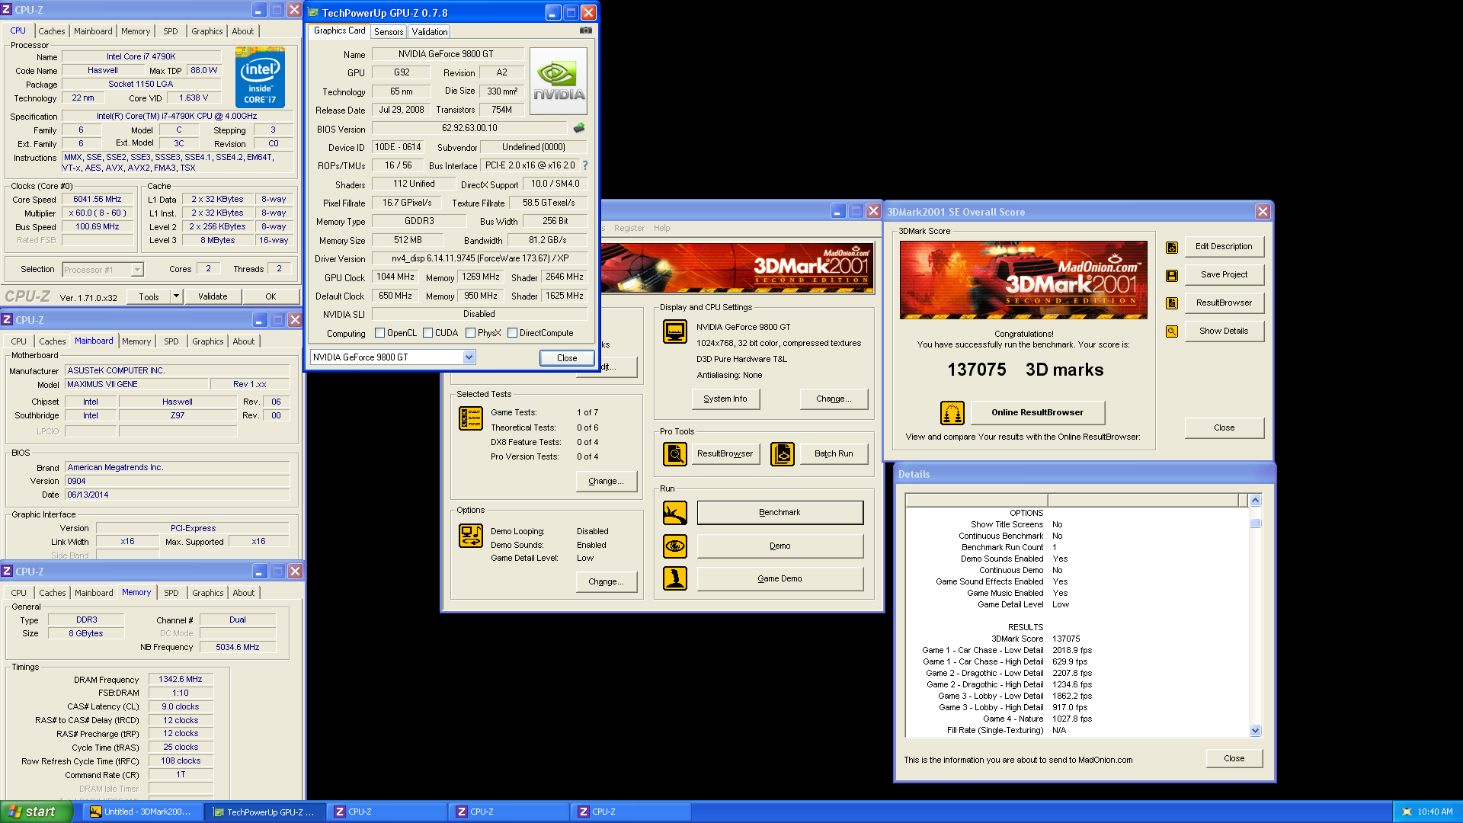Click the Options settings icon in 3DMark
Screen dimensions: 1463x823
pos(471,536)
